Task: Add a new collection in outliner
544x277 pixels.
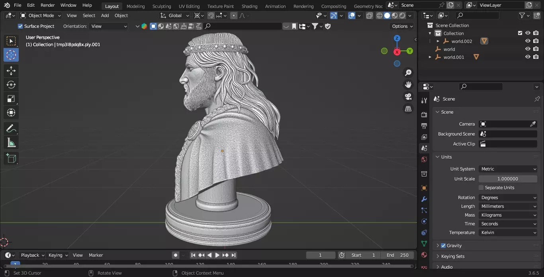Action: tap(536, 15)
